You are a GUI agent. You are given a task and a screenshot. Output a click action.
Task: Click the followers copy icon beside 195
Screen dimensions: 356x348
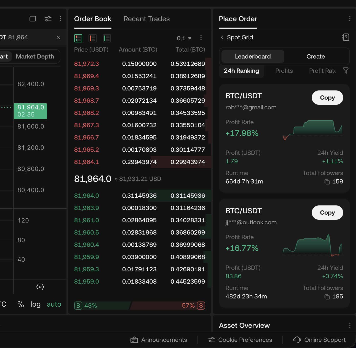pyautogui.click(x=327, y=297)
